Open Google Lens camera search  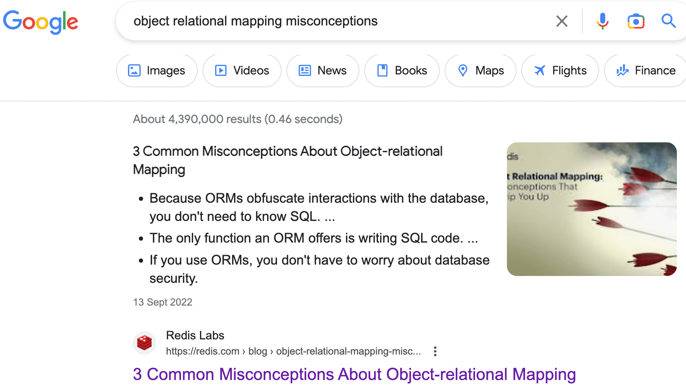636,21
